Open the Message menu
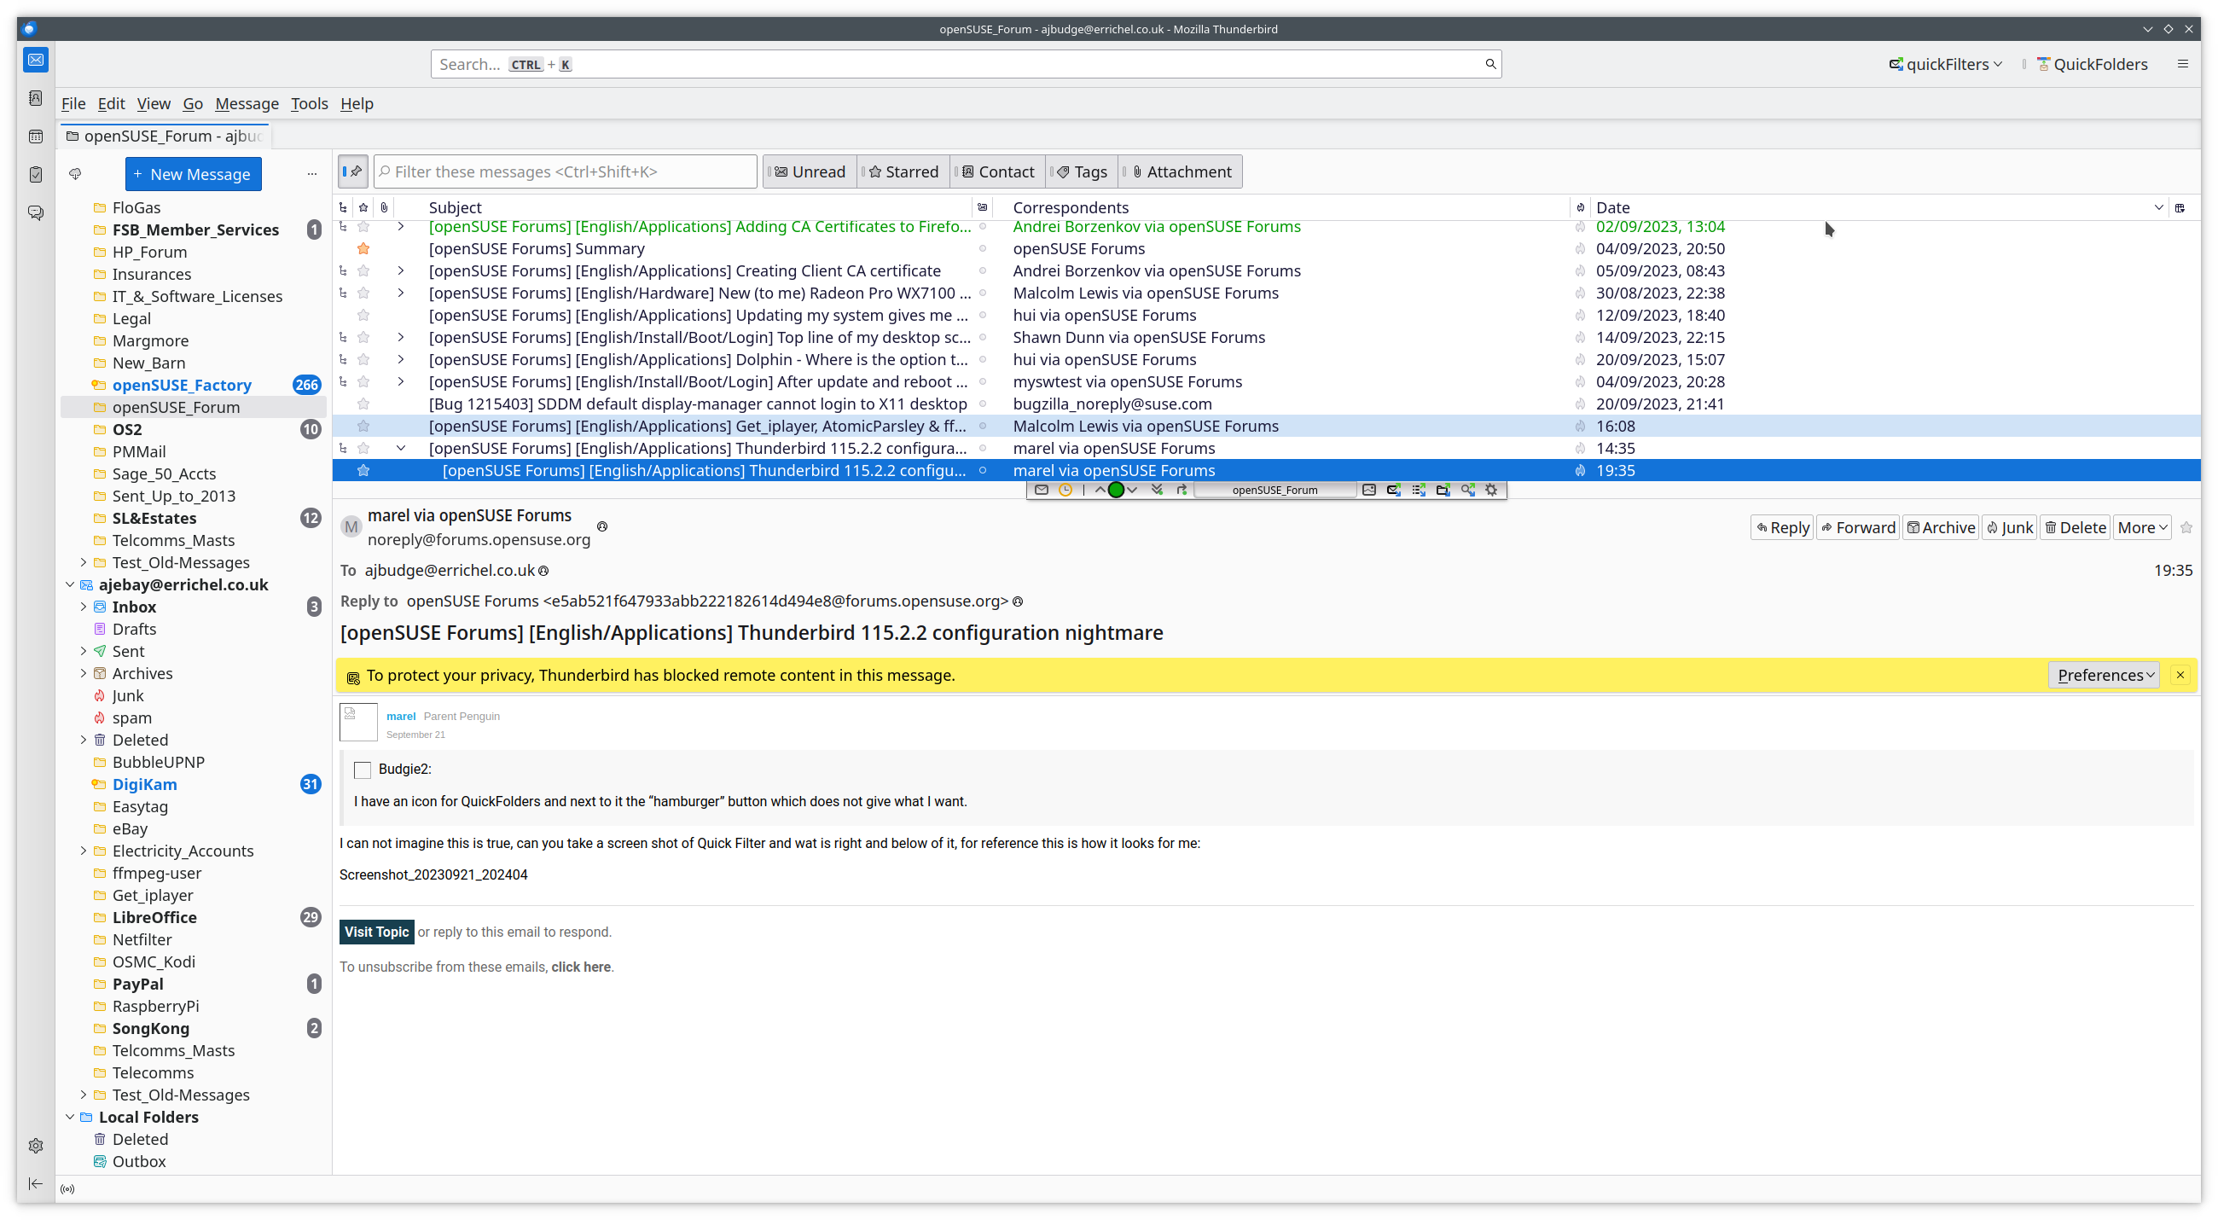 click(x=247, y=103)
